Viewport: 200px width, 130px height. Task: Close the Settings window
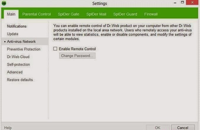(192, 2)
